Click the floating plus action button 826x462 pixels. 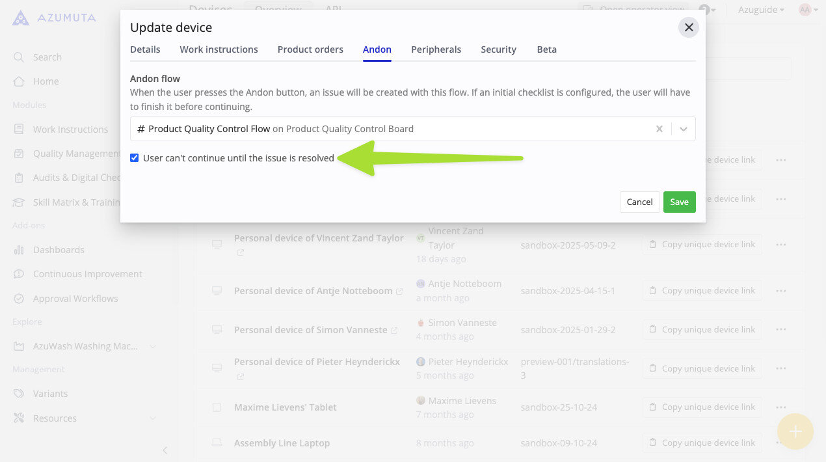[795, 431]
